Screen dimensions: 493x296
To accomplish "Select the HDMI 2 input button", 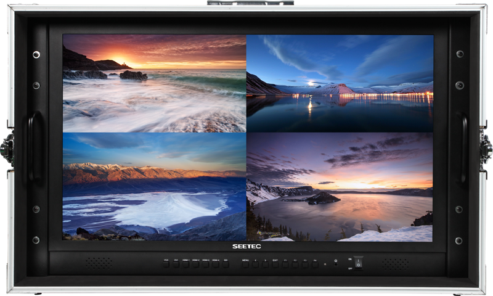I will [x=196, y=264].
